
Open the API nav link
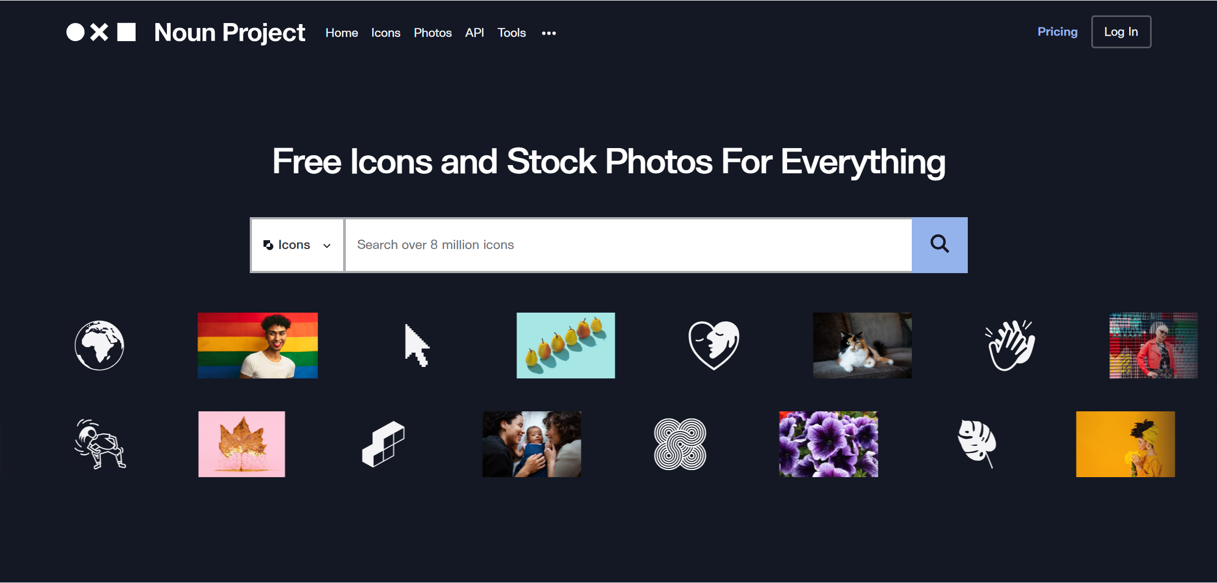[x=474, y=33]
